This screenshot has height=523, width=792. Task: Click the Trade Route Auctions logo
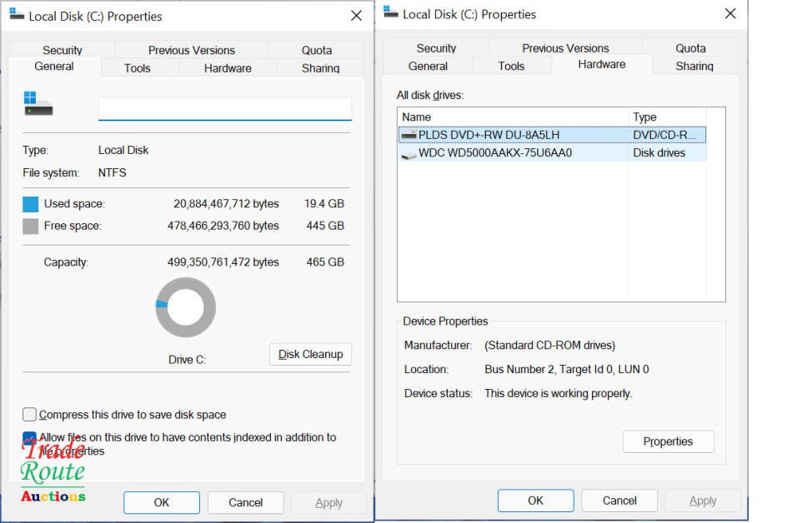click(53, 473)
